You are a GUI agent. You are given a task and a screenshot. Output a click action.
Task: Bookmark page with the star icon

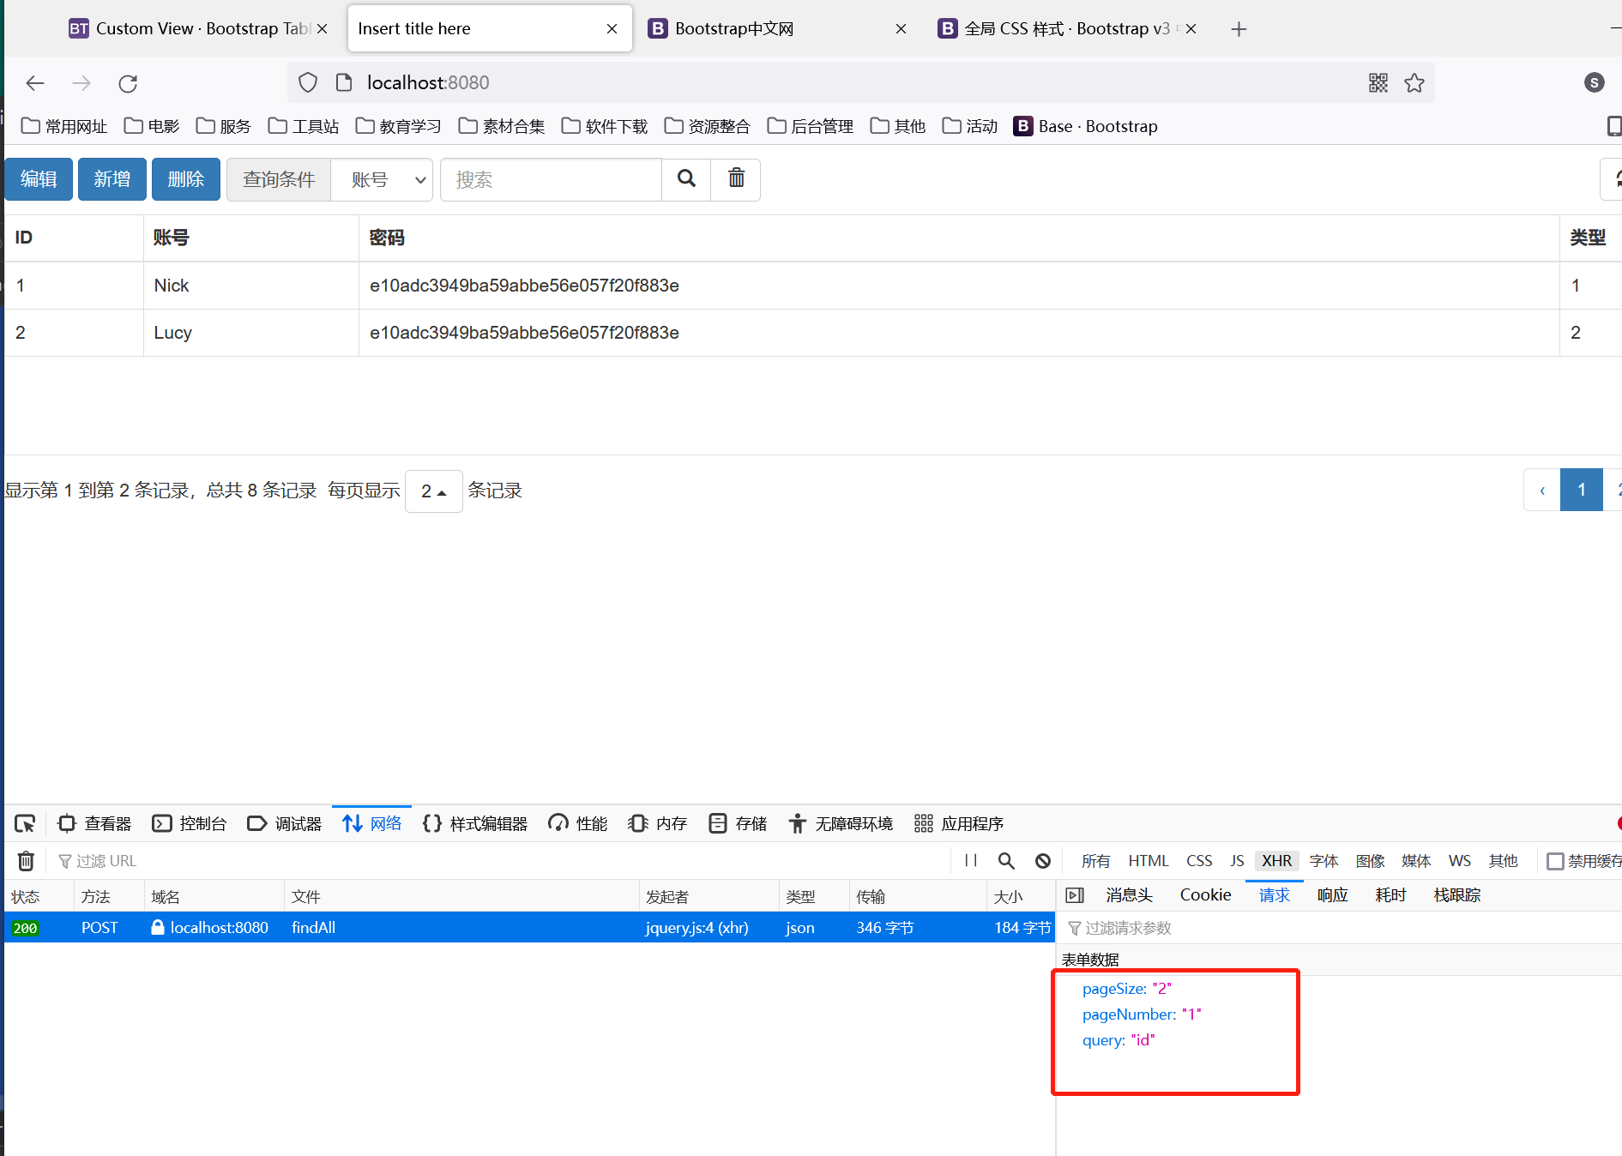1414,82
